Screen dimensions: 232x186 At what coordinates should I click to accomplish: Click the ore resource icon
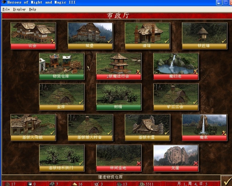[x=52, y=184]
